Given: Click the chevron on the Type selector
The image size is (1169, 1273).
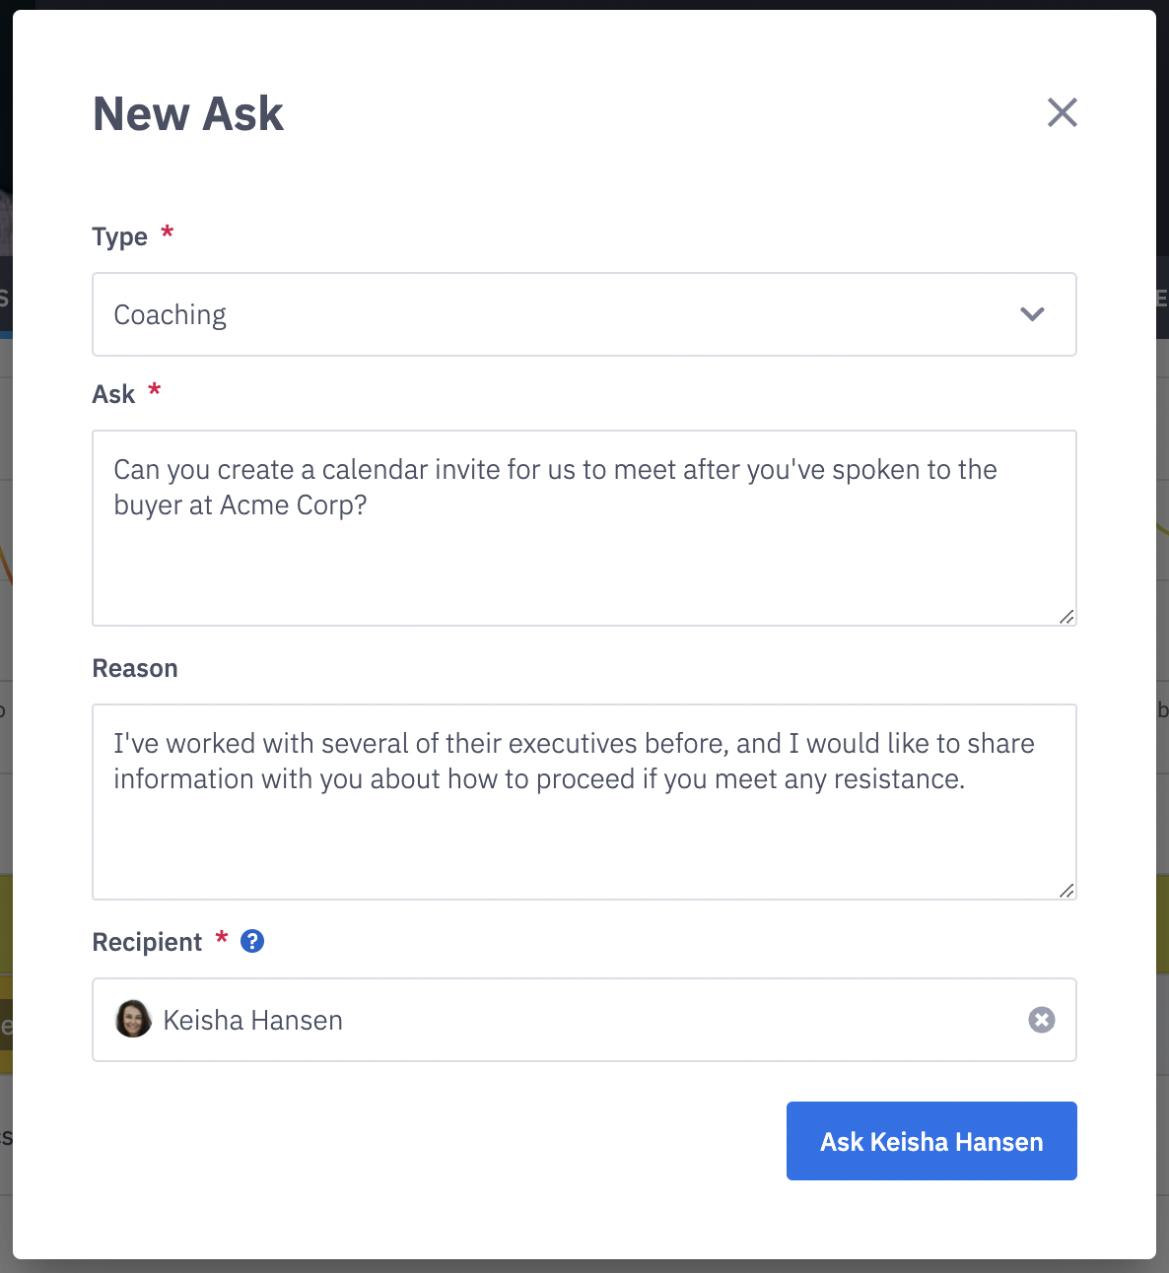Looking at the screenshot, I should 1033,314.
